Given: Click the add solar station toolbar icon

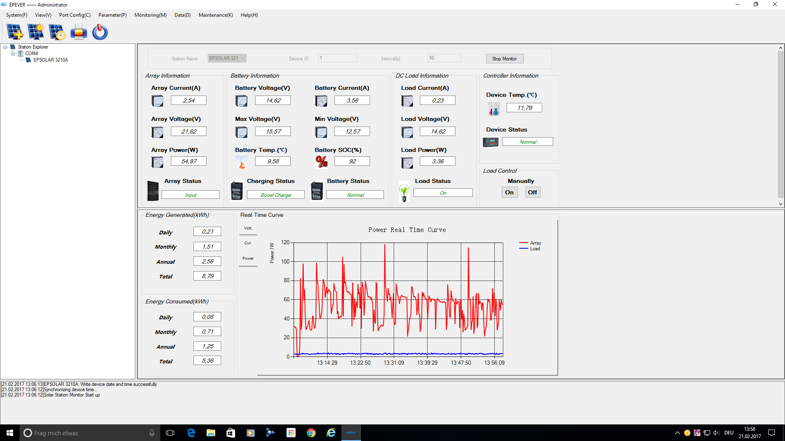Looking at the screenshot, I should point(15,32).
